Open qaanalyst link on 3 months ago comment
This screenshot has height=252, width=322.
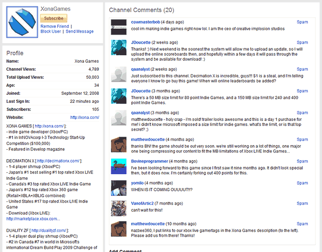140,112
